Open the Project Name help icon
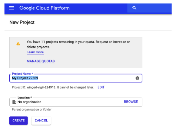 [137, 78]
